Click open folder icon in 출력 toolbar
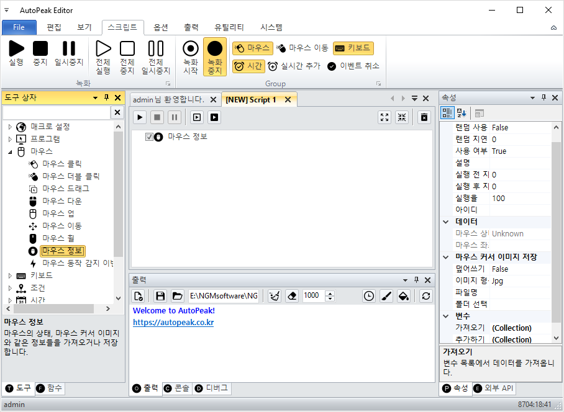Image resolution: width=564 pixels, height=412 pixels. (x=177, y=296)
